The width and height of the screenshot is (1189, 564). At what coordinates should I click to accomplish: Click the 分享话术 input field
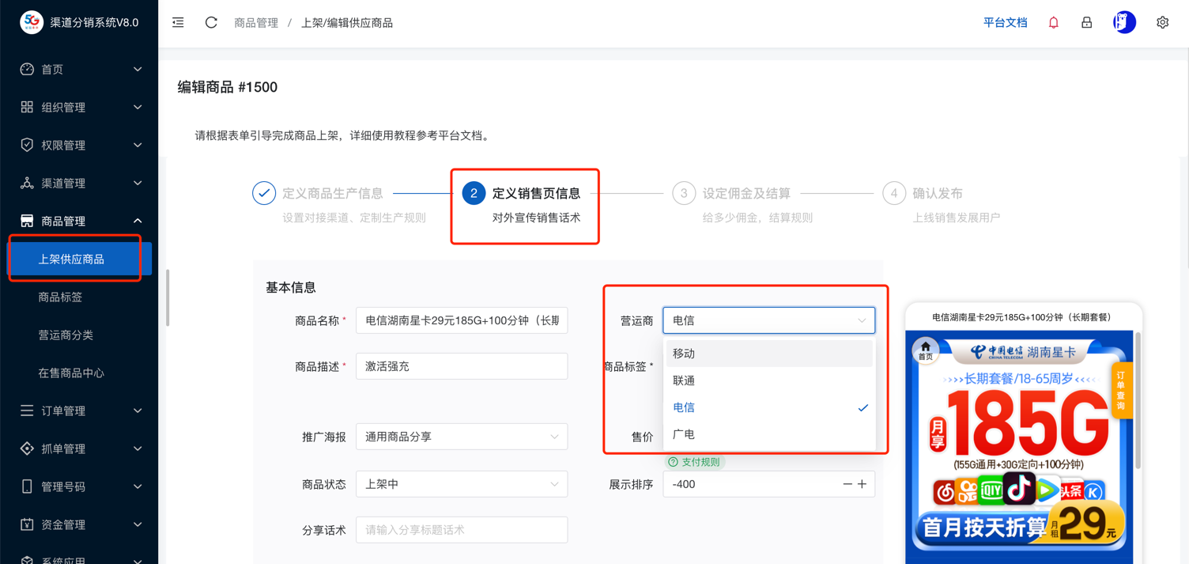pos(462,530)
